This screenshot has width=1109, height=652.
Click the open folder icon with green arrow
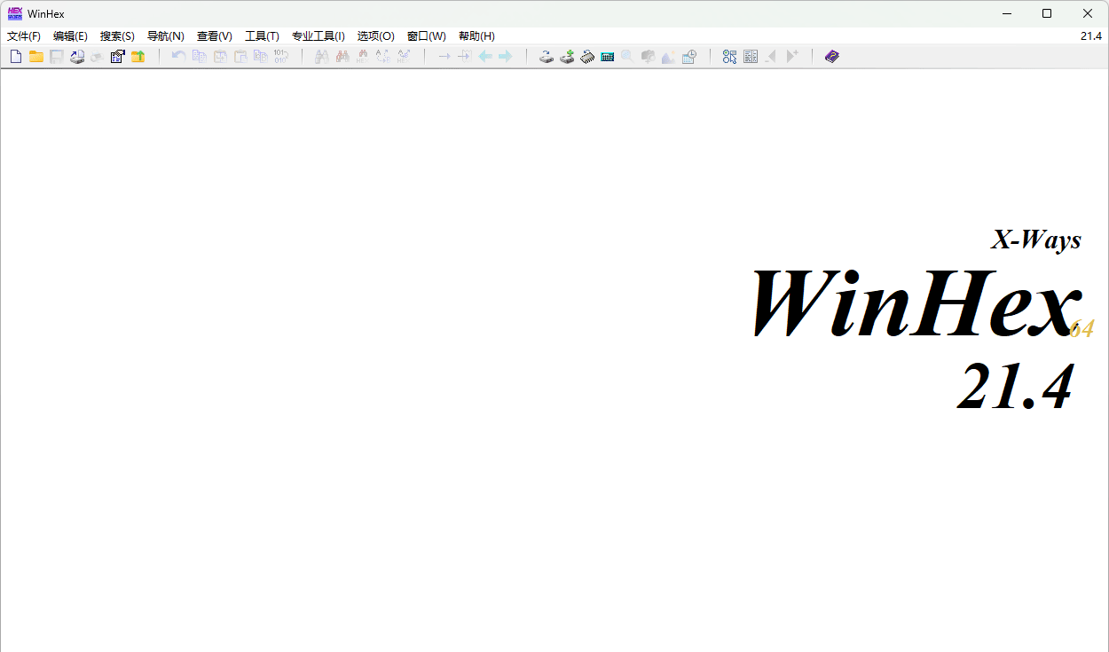click(x=138, y=57)
